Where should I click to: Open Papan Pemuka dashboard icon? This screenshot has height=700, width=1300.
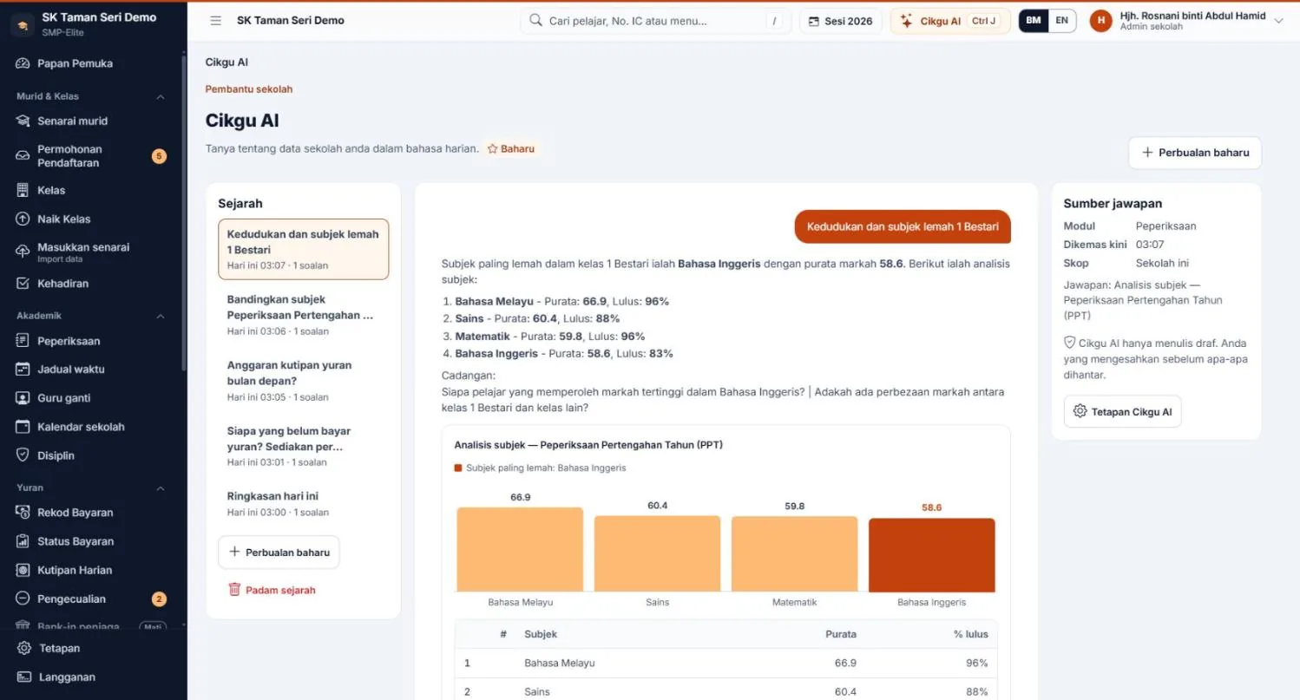pyautogui.click(x=23, y=63)
